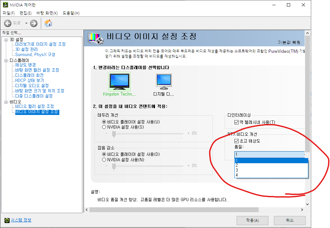This screenshot has width=330, height=228.
Task: Click the 테두리 개선 slider handle
Action: pos(114,134)
